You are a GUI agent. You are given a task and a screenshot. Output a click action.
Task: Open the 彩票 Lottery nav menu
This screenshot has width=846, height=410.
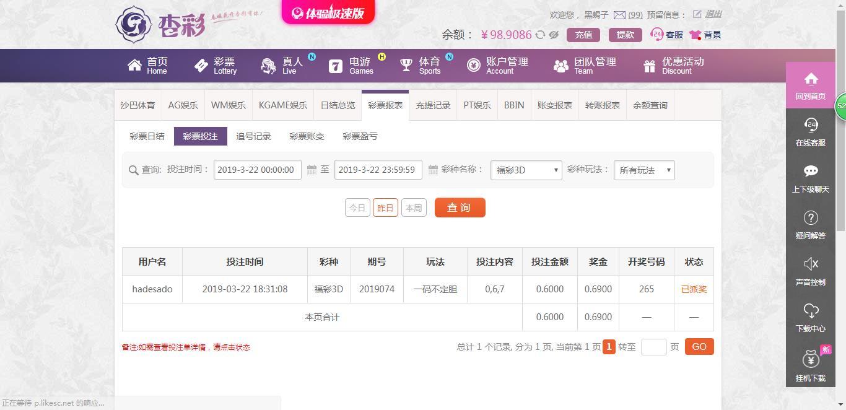(x=216, y=66)
